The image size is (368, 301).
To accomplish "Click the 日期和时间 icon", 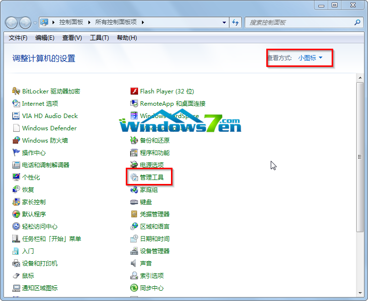I will click(x=134, y=239).
